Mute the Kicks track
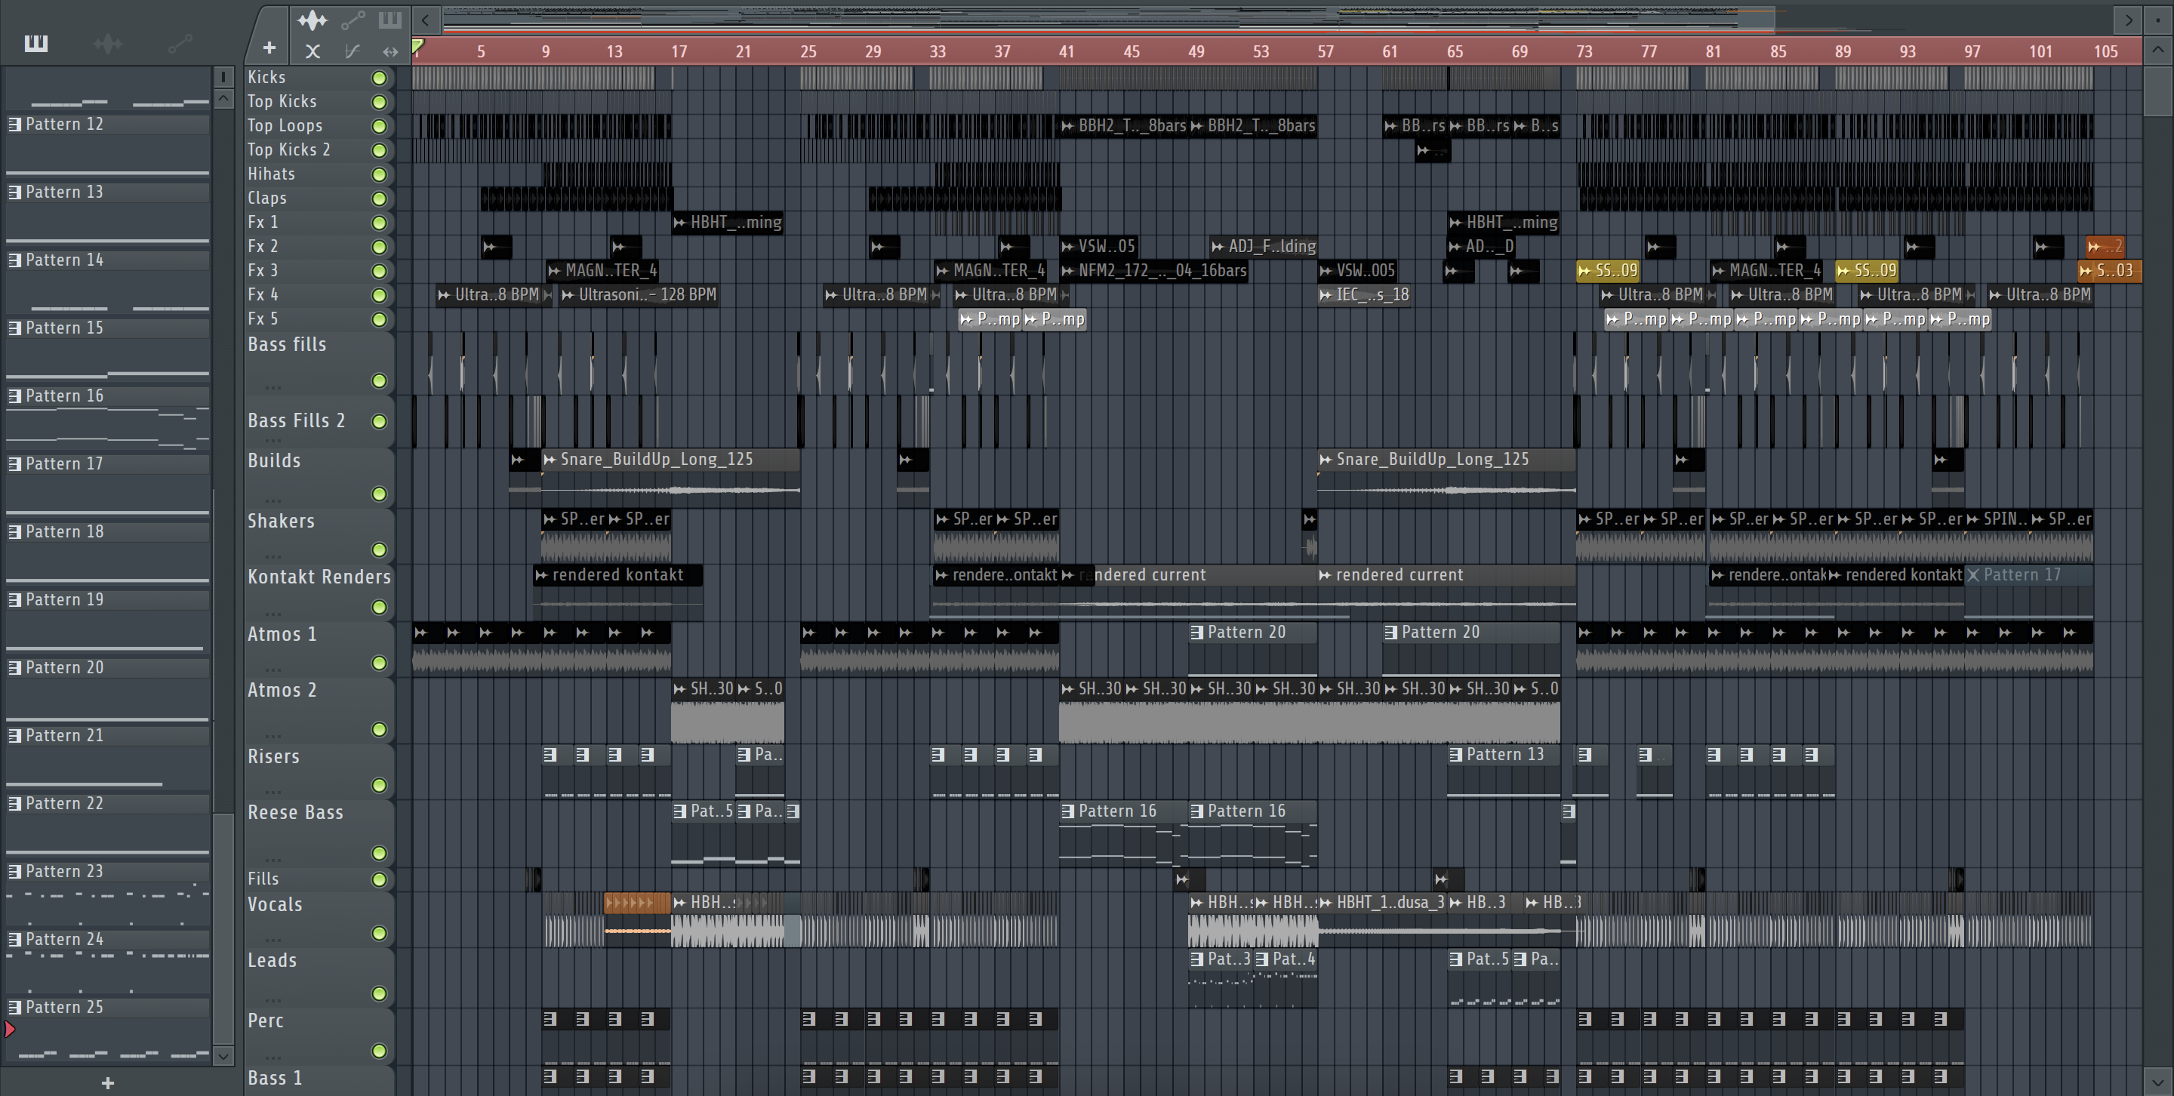 pyautogui.click(x=380, y=78)
